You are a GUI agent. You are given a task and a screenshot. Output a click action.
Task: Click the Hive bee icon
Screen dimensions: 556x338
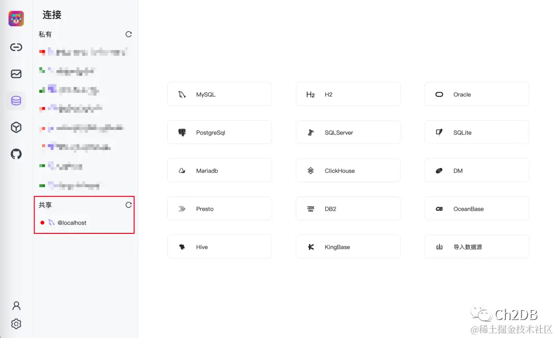tap(182, 247)
